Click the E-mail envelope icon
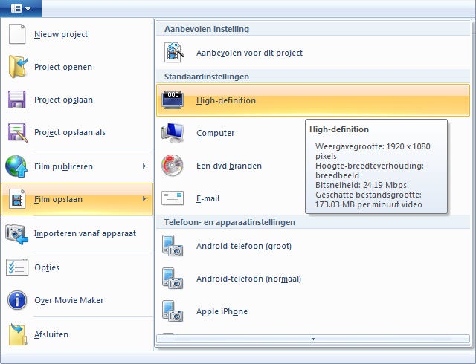Viewport: 476px width, 364px height. (x=173, y=198)
